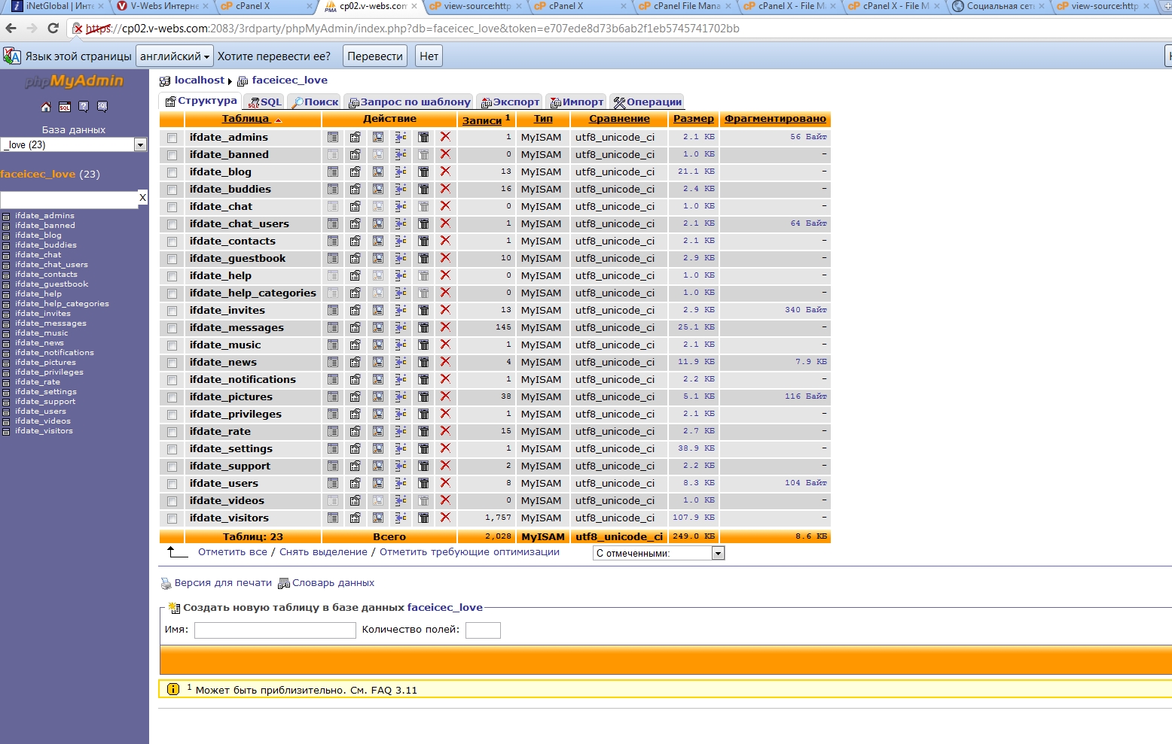Open the Экспорт tab

click(510, 102)
